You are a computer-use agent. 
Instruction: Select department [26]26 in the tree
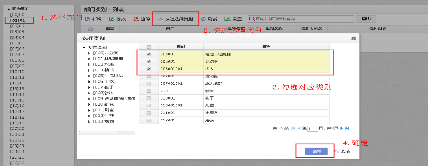[x=17, y=163]
